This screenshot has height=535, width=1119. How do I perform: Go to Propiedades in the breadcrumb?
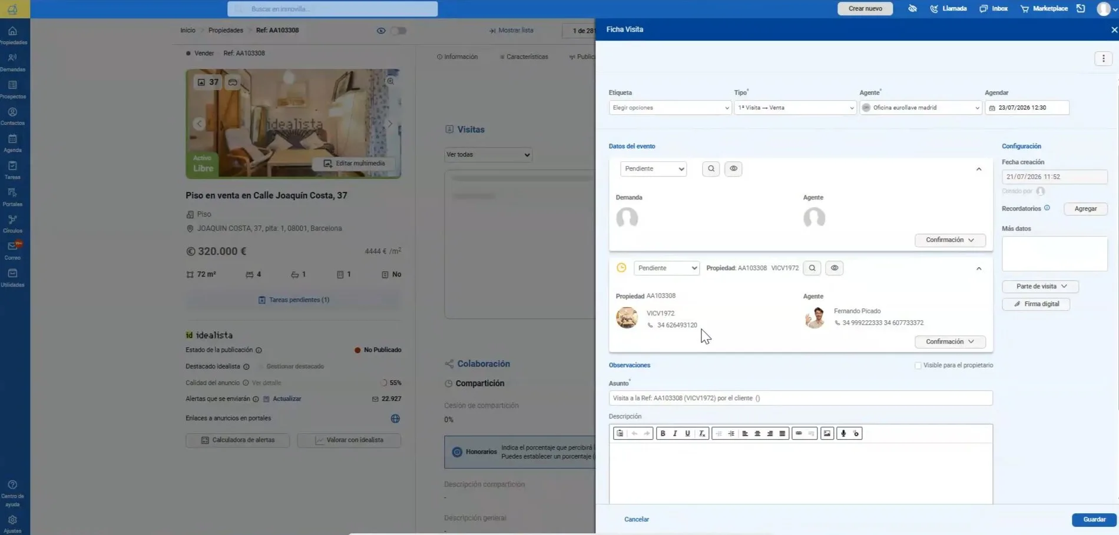pyautogui.click(x=226, y=31)
